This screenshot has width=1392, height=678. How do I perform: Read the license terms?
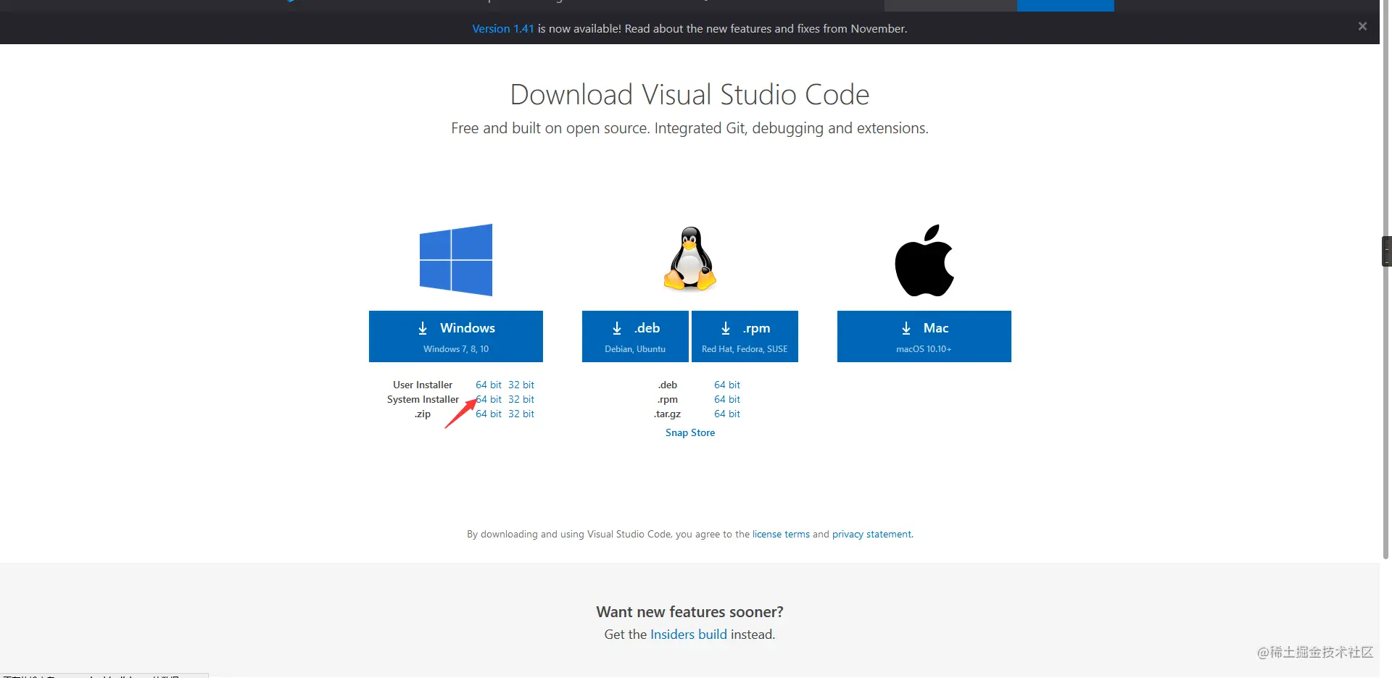(781, 534)
